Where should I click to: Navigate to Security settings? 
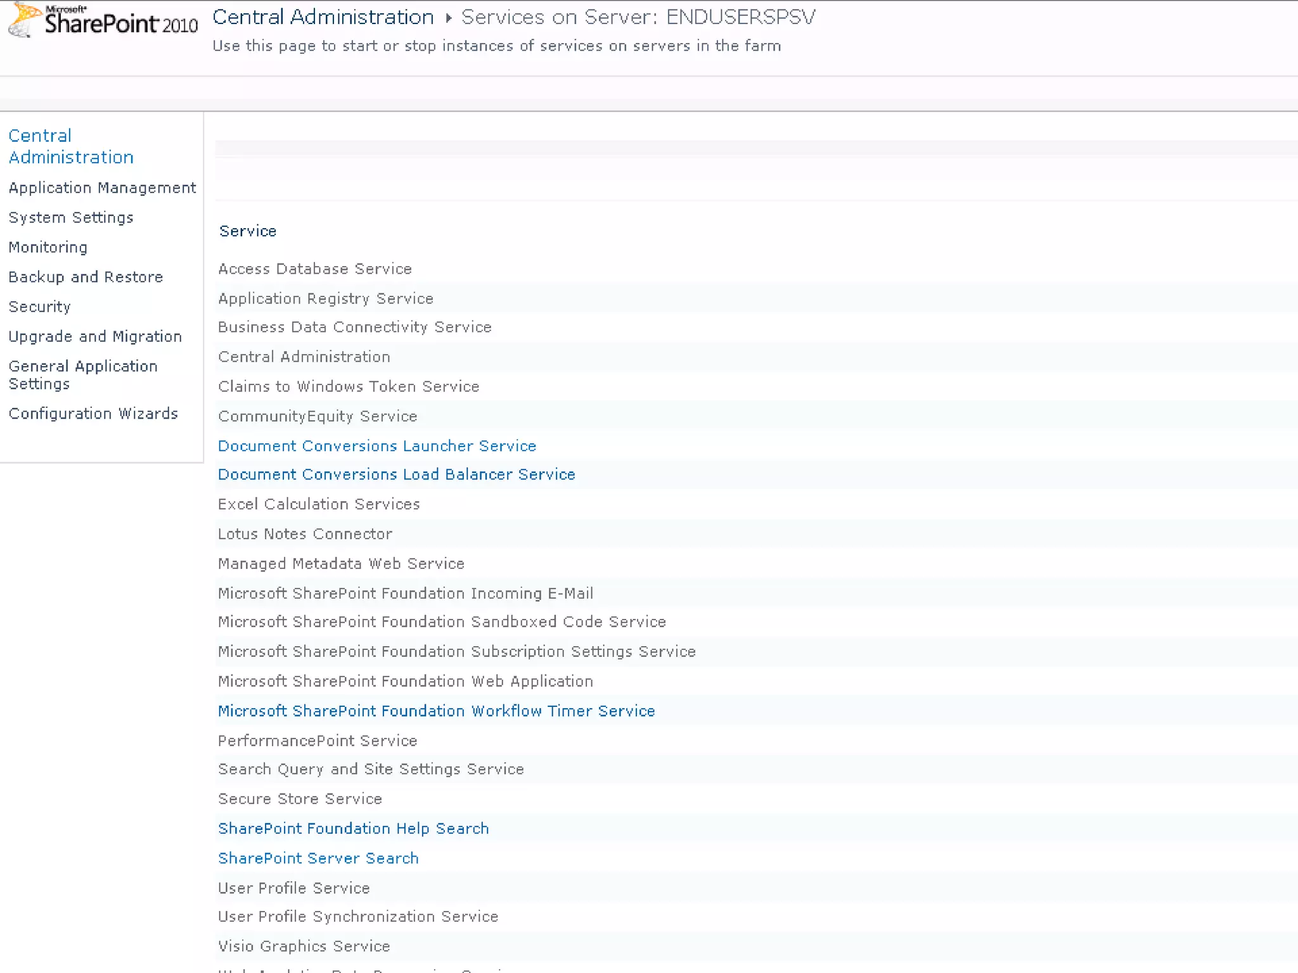coord(39,307)
